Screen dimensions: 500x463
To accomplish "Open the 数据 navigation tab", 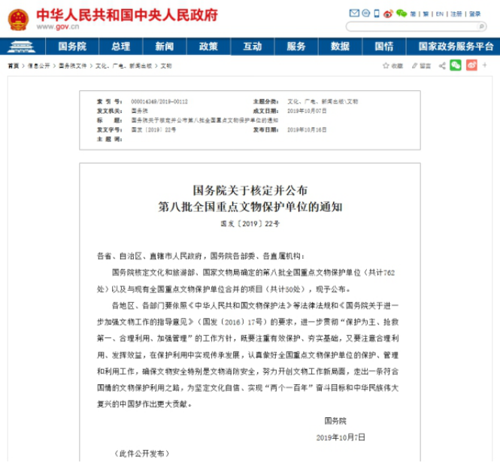I will (x=341, y=47).
